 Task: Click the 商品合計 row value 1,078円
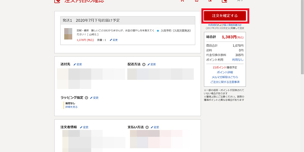click(x=238, y=46)
